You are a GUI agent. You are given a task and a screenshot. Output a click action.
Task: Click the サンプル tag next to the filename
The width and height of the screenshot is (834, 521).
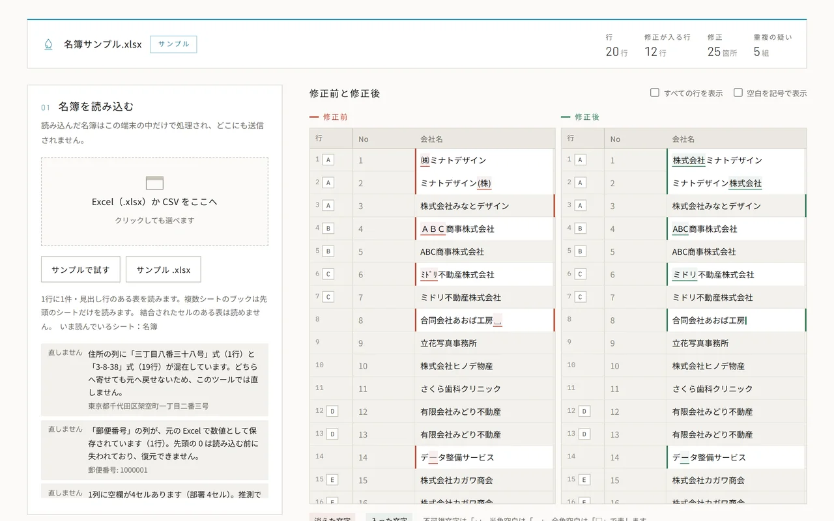pos(173,44)
